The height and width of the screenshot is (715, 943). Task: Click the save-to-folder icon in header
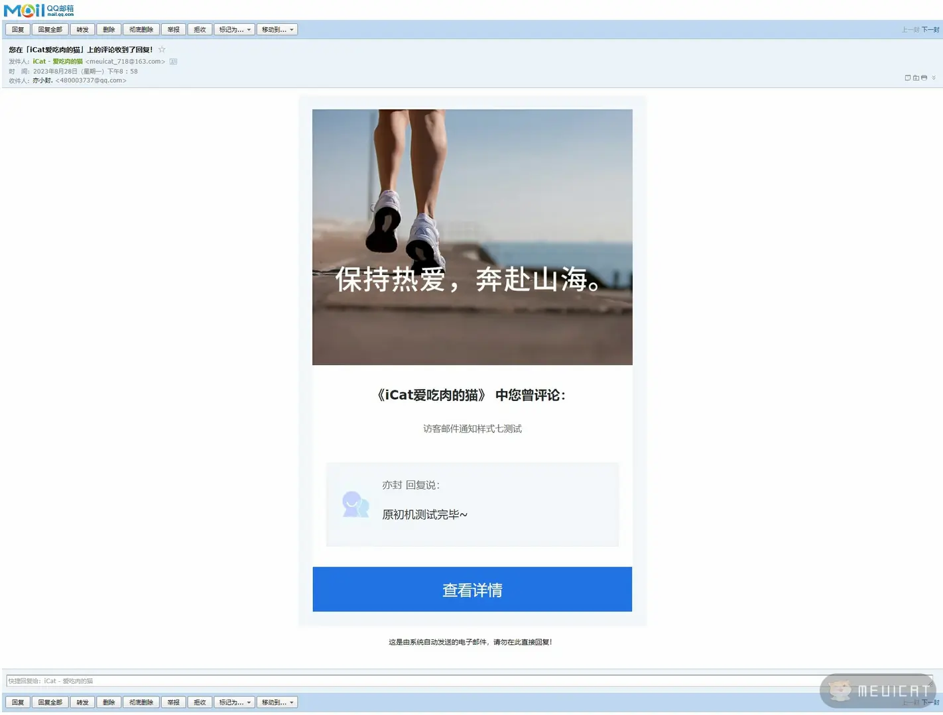tap(916, 78)
